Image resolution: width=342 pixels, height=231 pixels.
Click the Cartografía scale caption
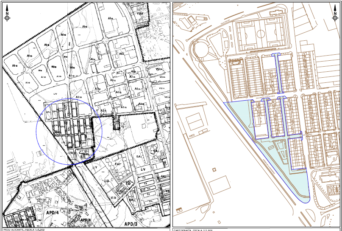[193, 230]
